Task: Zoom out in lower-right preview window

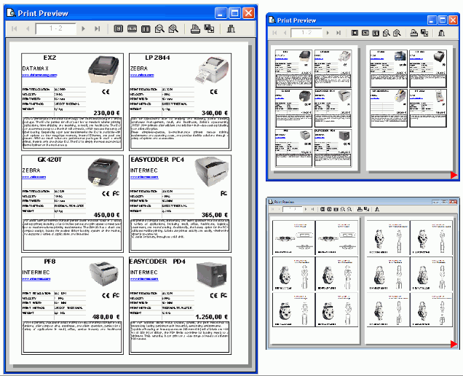Action: pyautogui.click(x=343, y=209)
